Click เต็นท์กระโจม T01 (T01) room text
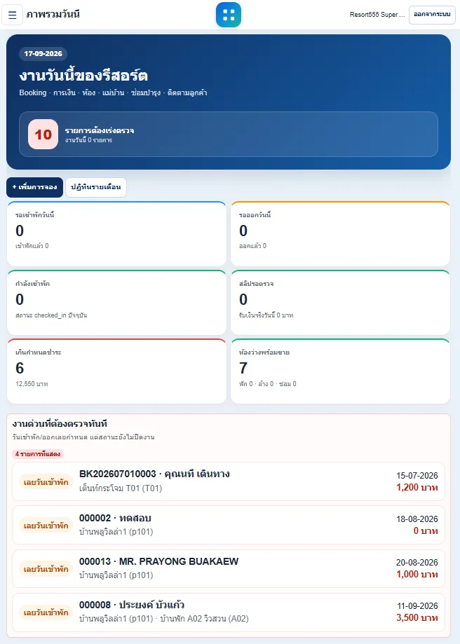460x644 pixels. click(121, 488)
